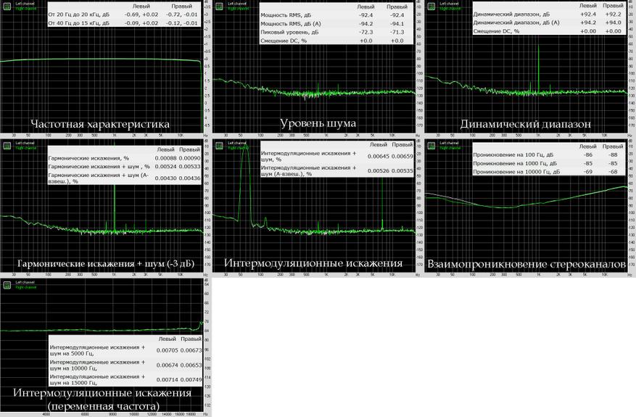
Task: Select the 'Пиковый уровень, дБ' row label
Action: point(289,32)
